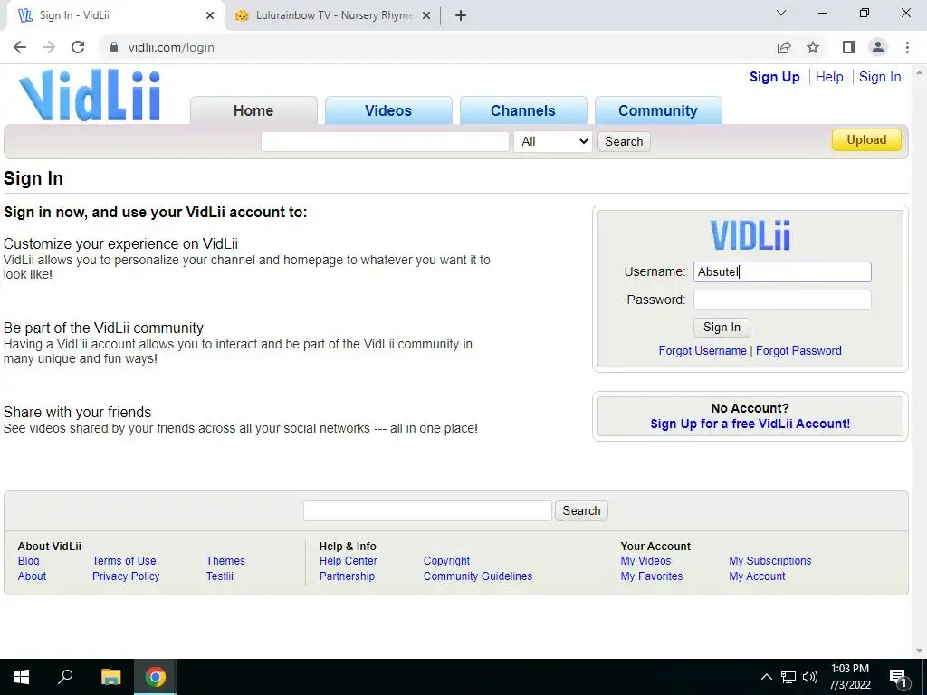Click the Password field
This screenshot has height=695, width=927.
[782, 300]
